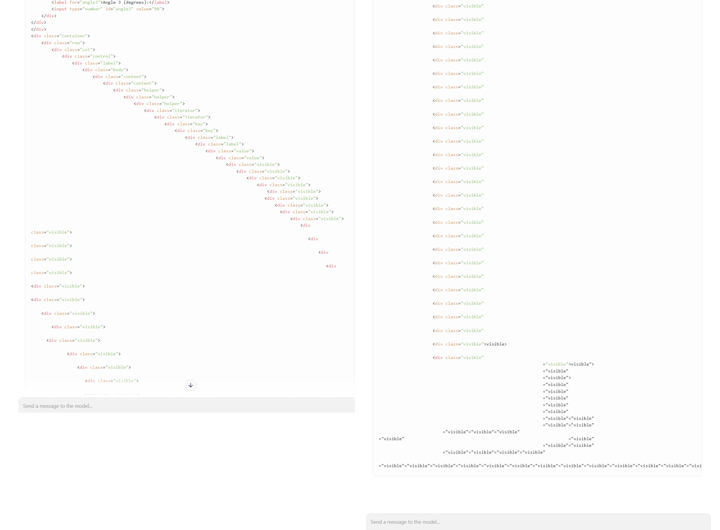The image size is (720, 530).
Task: Click the first div class="value" code line
Action: coord(229,151)
